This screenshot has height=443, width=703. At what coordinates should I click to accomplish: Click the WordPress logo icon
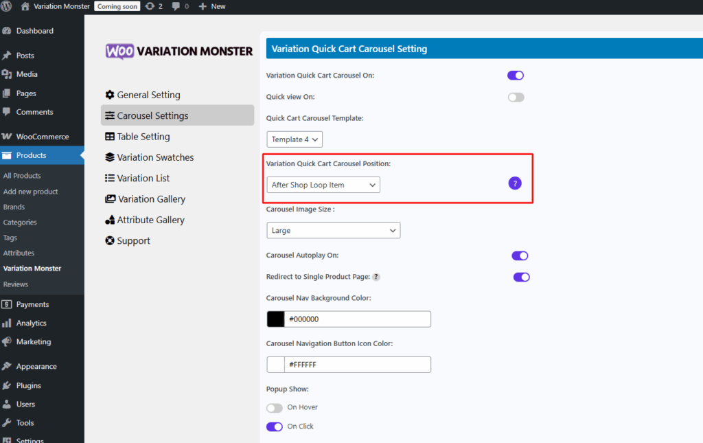(5, 5)
